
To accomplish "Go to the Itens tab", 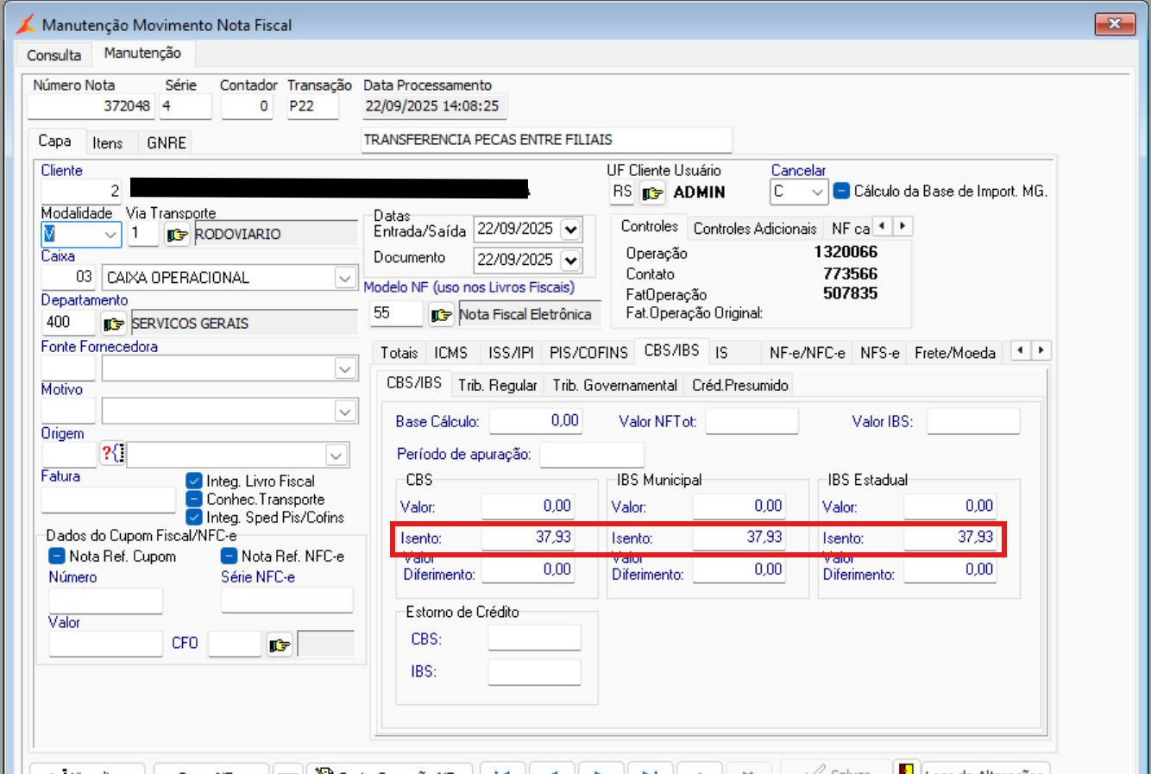I will click(108, 143).
